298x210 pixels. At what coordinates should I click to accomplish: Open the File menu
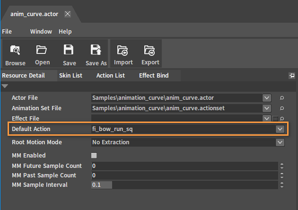tap(7, 32)
